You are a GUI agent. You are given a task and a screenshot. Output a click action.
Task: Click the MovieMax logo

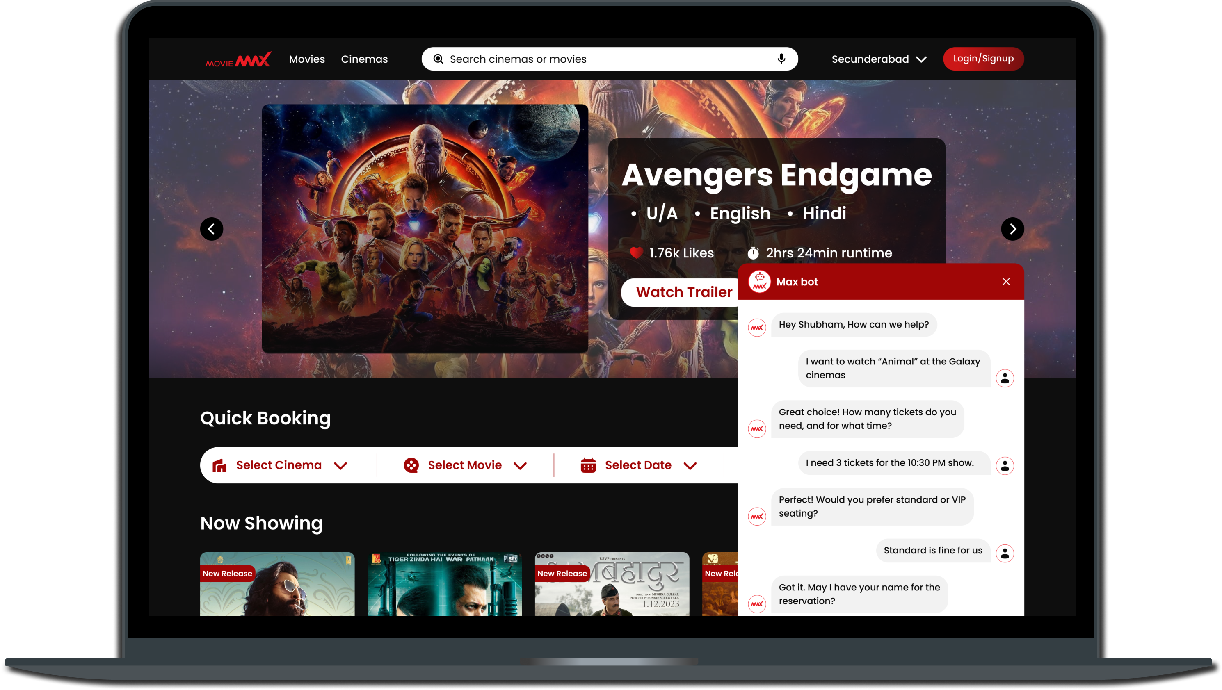(x=238, y=59)
